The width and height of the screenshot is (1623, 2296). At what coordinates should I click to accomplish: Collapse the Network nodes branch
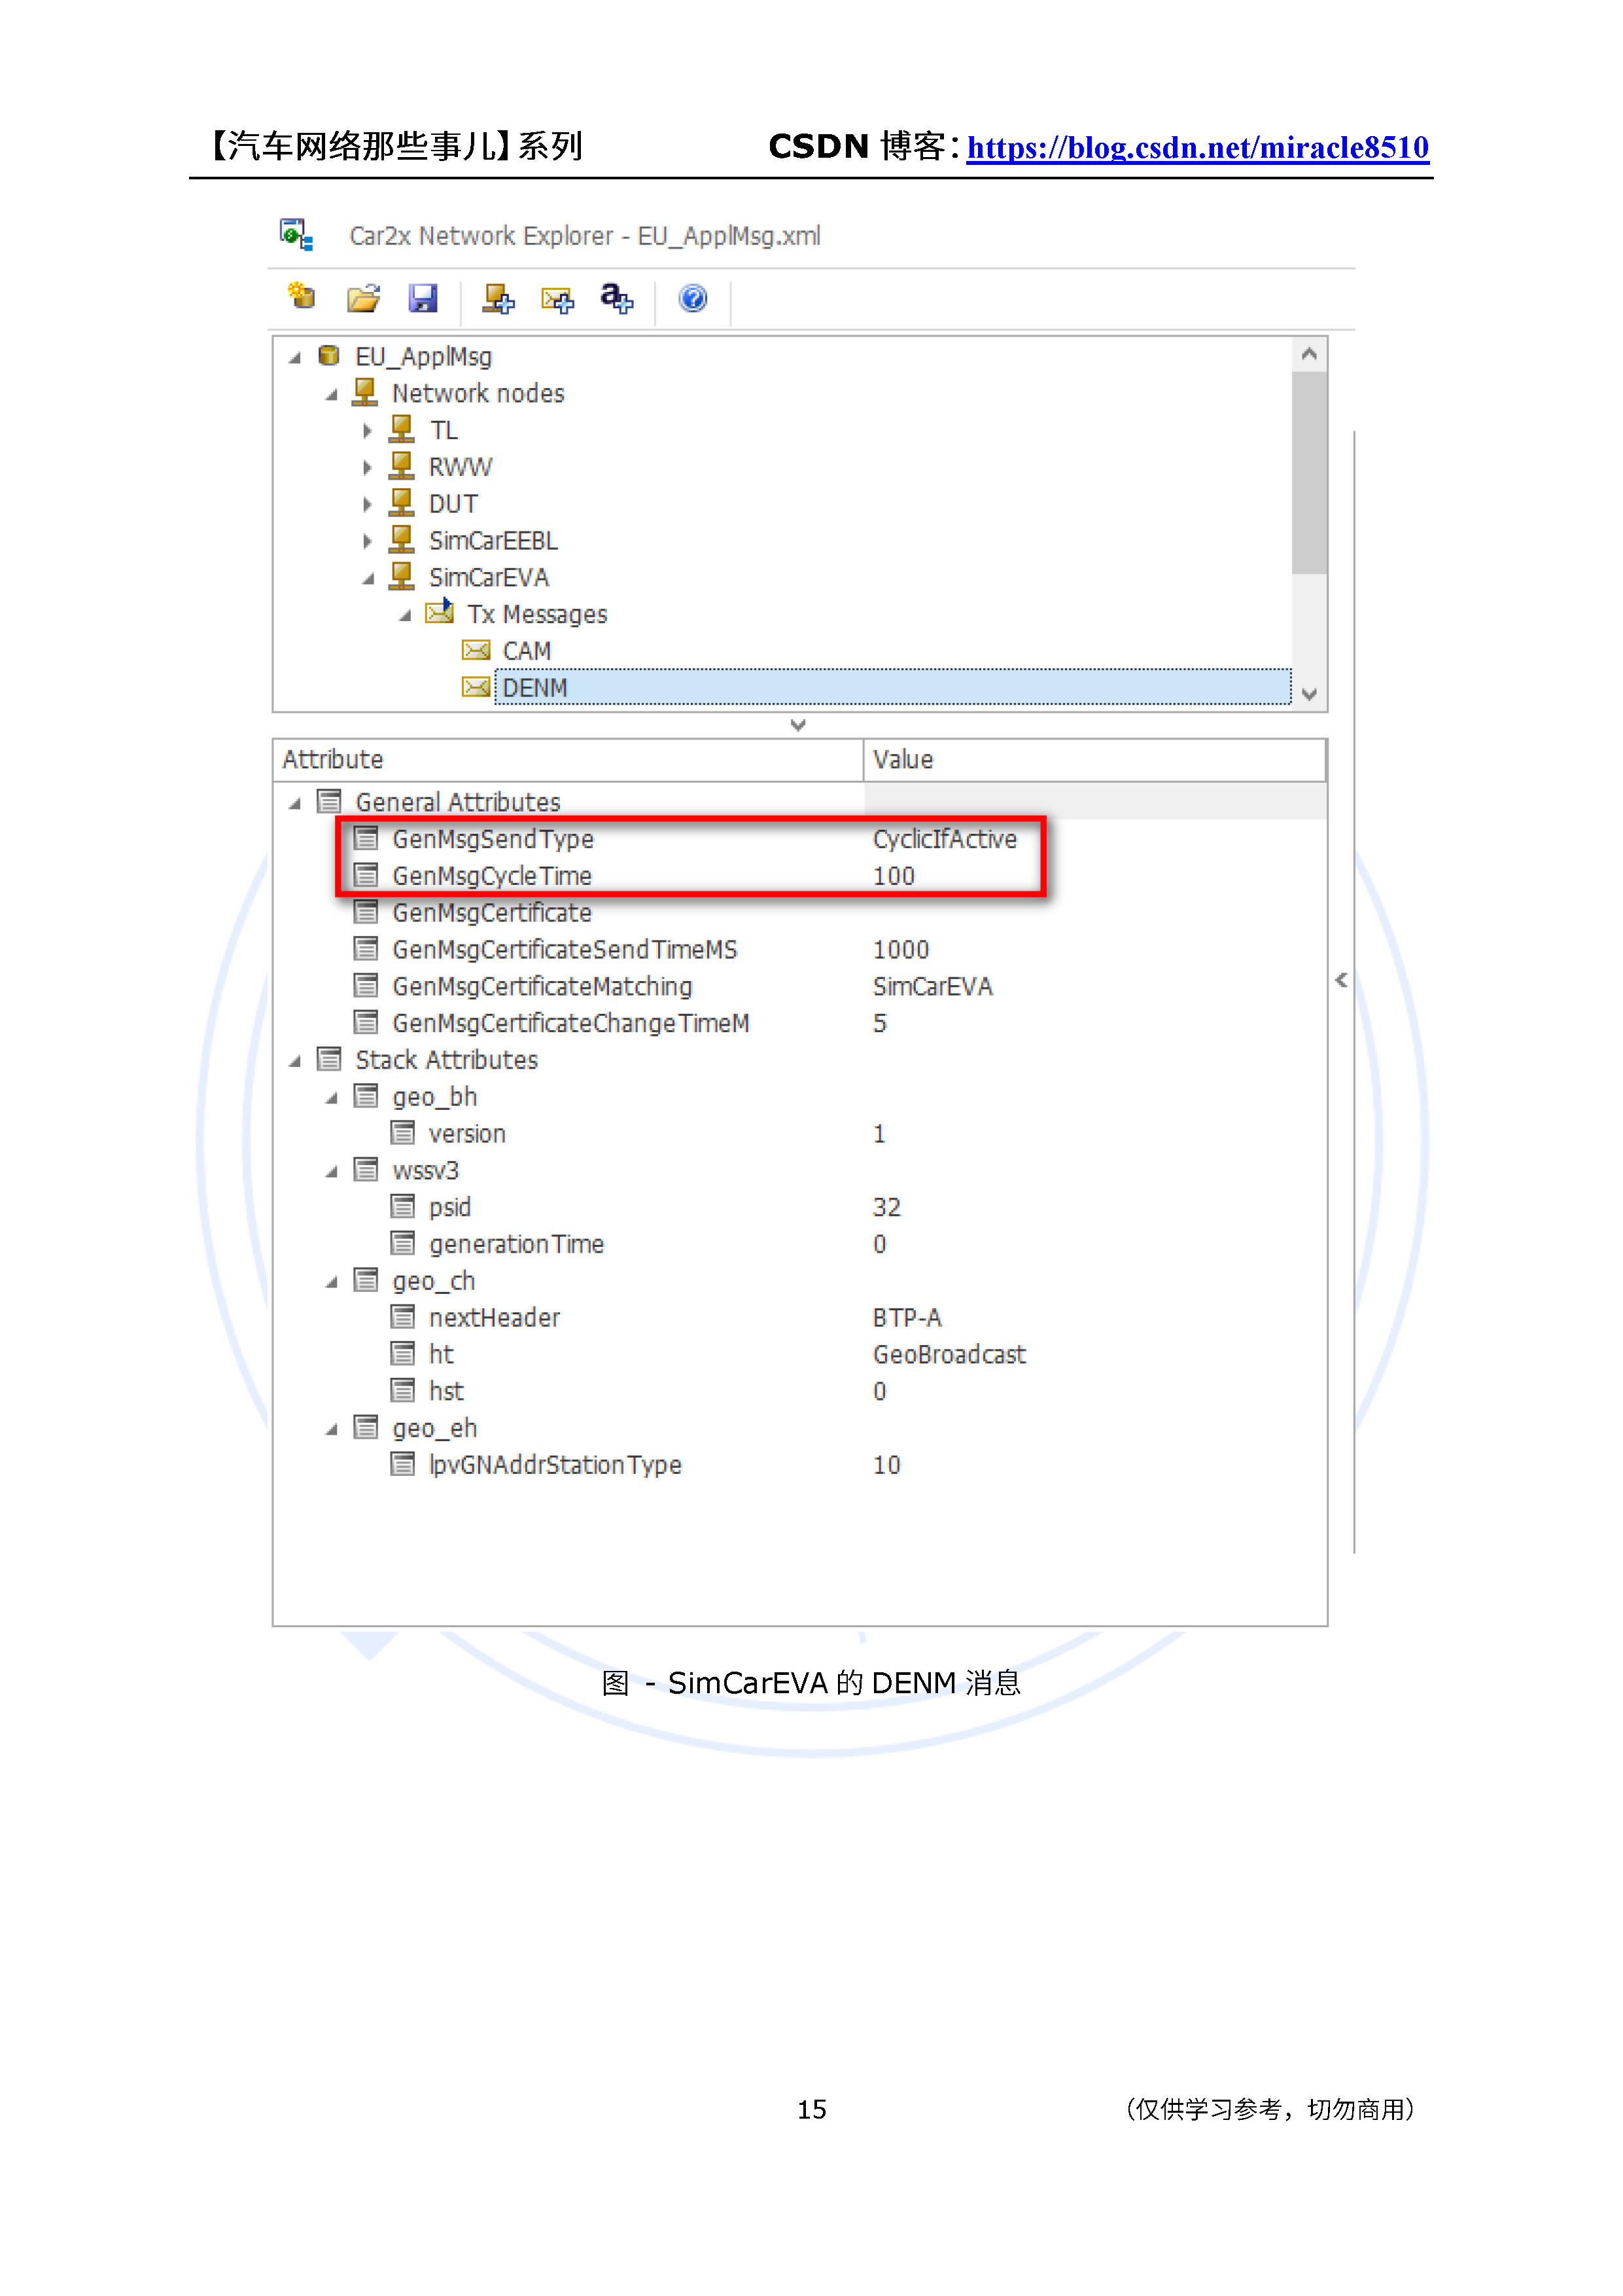(332, 395)
